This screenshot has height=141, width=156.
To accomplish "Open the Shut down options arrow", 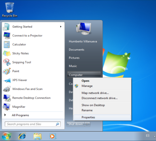I will point(87,124).
